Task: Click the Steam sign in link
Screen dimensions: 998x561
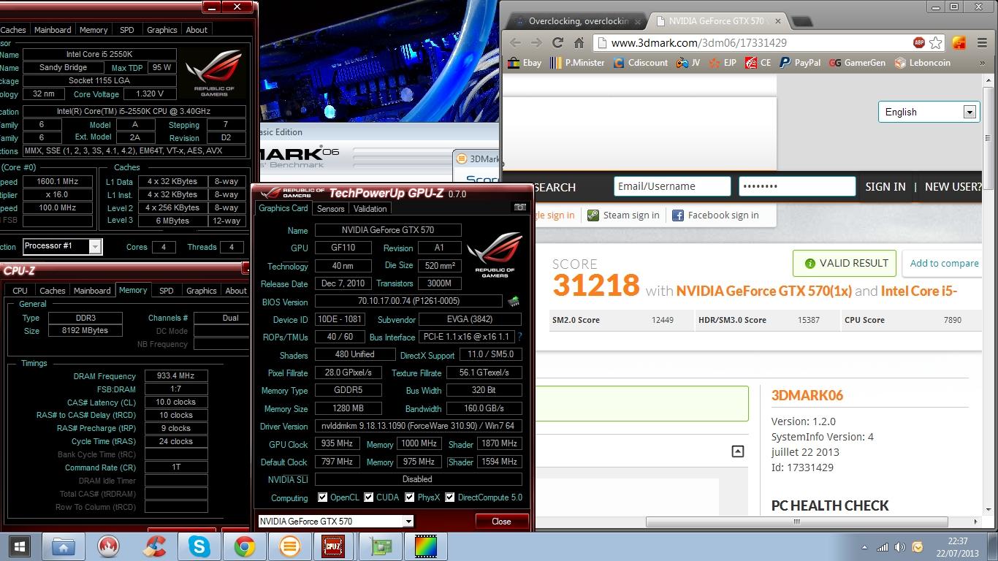Action: (x=623, y=215)
